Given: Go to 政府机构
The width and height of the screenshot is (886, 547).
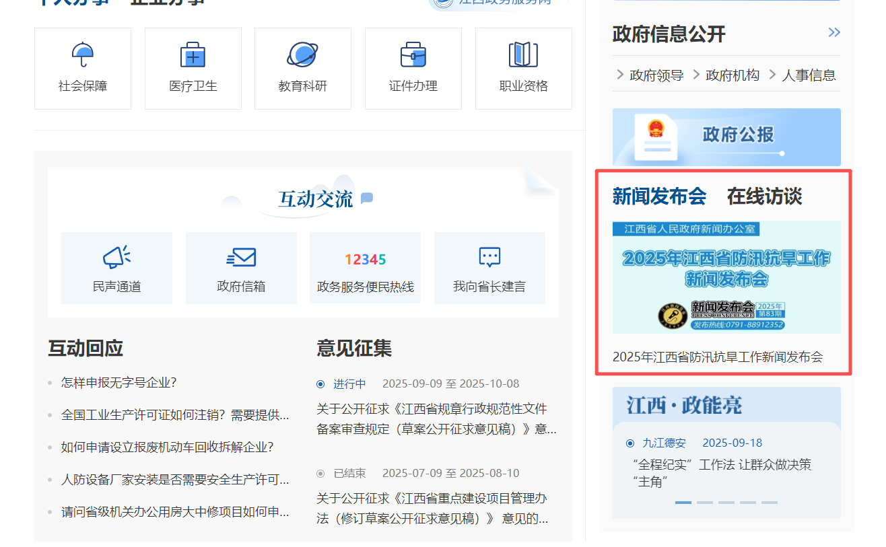Looking at the screenshot, I should [732, 75].
